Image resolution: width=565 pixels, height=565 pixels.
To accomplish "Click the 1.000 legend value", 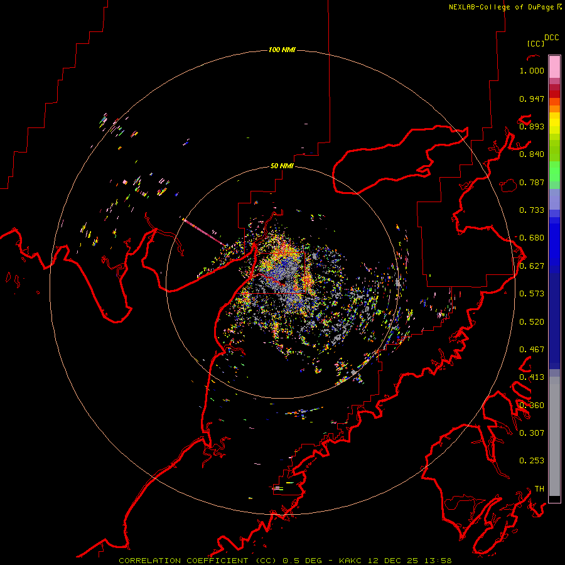I will point(532,70).
